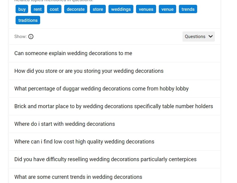Select the 'buy' topic tag
The height and width of the screenshot is (183, 237).
(22, 9)
